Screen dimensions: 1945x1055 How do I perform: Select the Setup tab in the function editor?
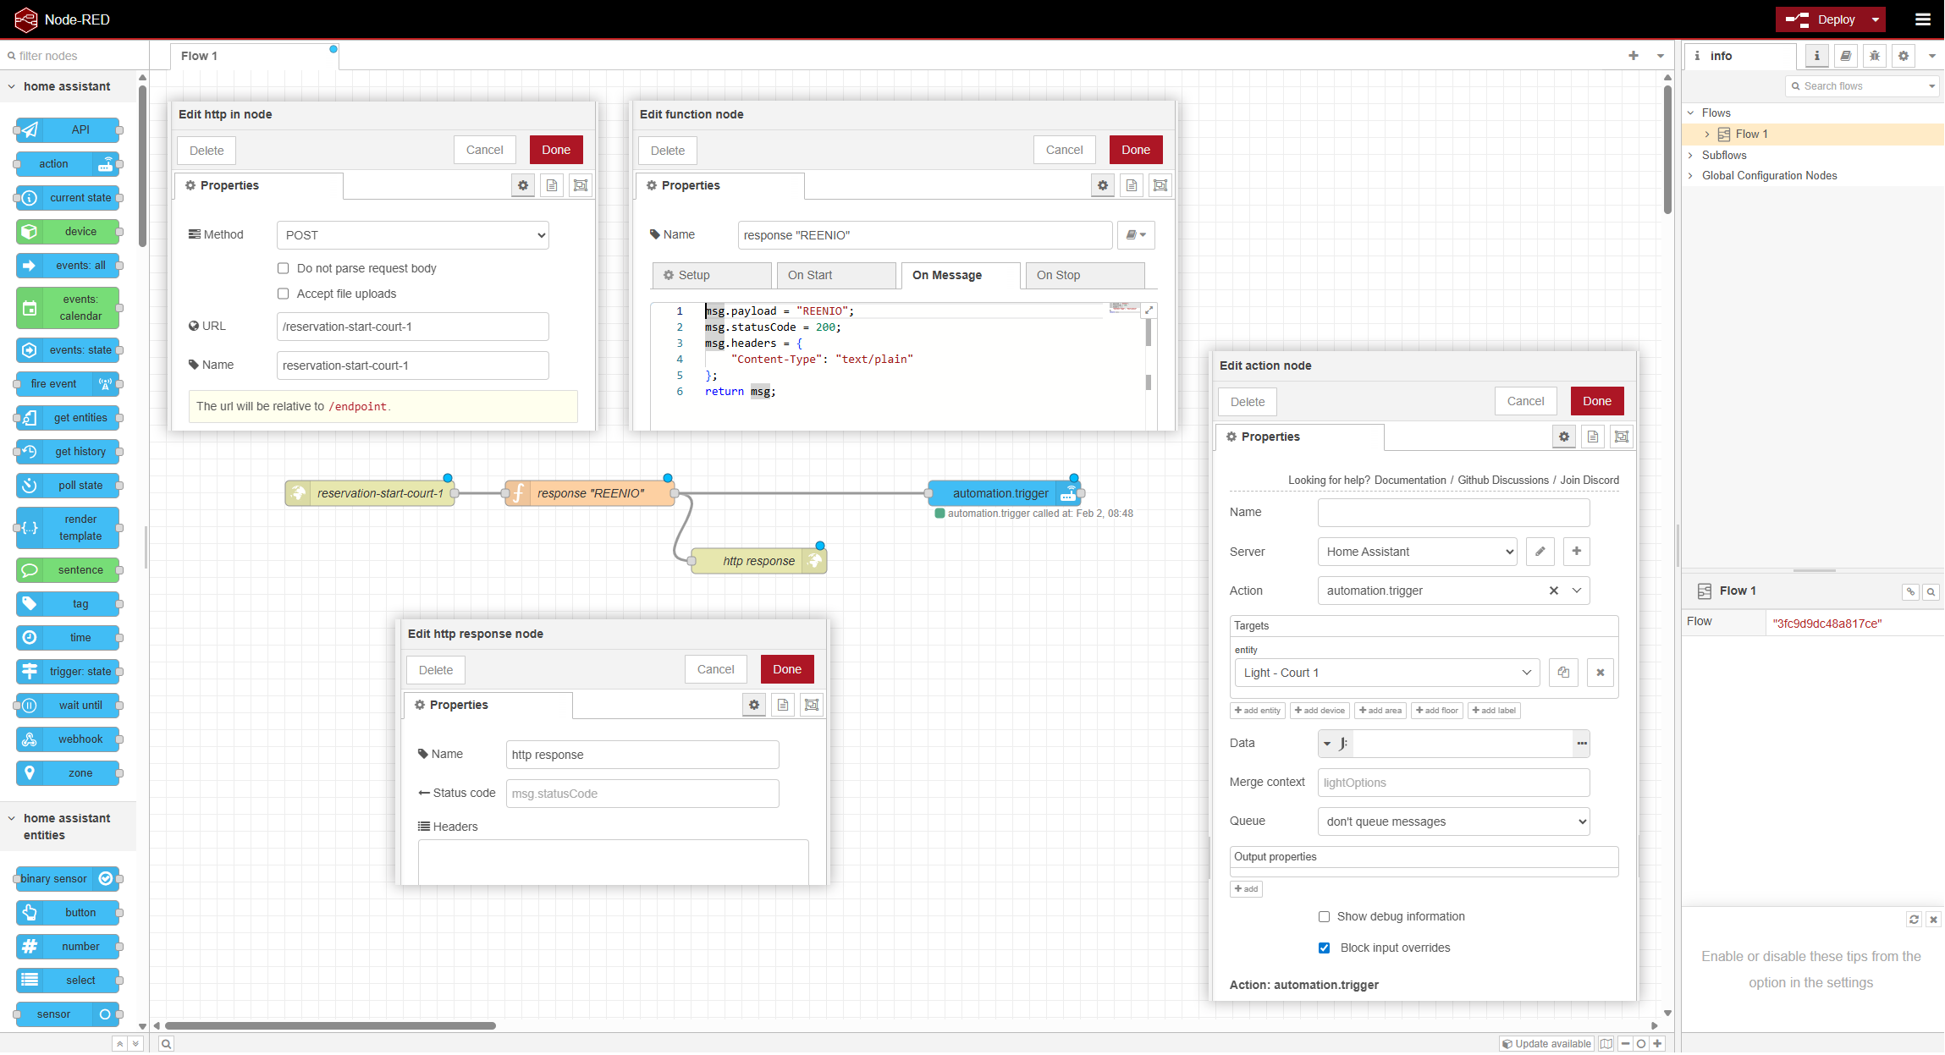click(711, 275)
